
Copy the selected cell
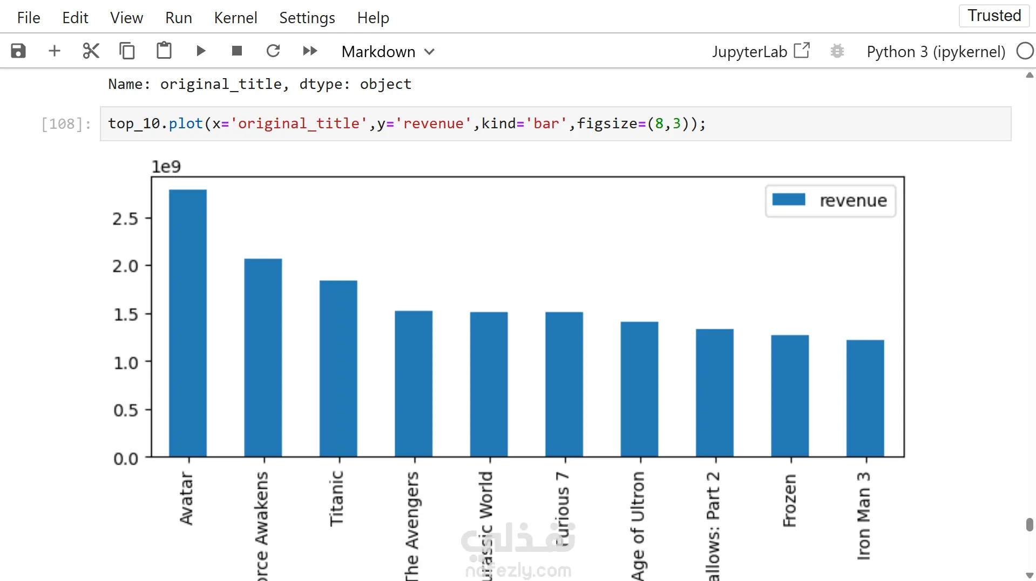pyautogui.click(x=127, y=51)
